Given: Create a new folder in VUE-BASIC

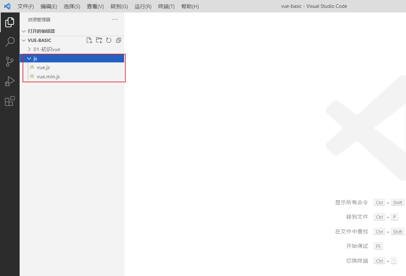Looking at the screenshot, I should click(99, 40).
